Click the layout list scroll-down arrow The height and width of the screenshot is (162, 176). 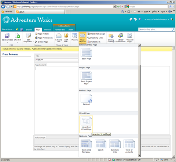point(139,155)
